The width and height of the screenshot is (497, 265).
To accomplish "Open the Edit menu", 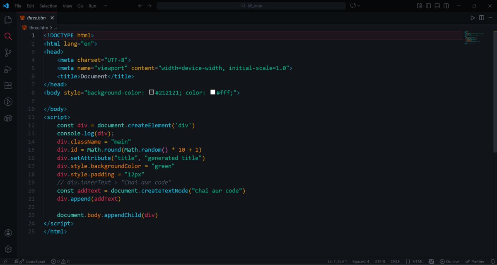I will click(31, 6).
